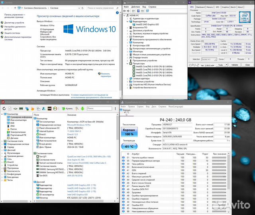Screen dimensions: 255x215
Task: Launch AIDA64 flame stability test icon
Action: click(33, 108)
